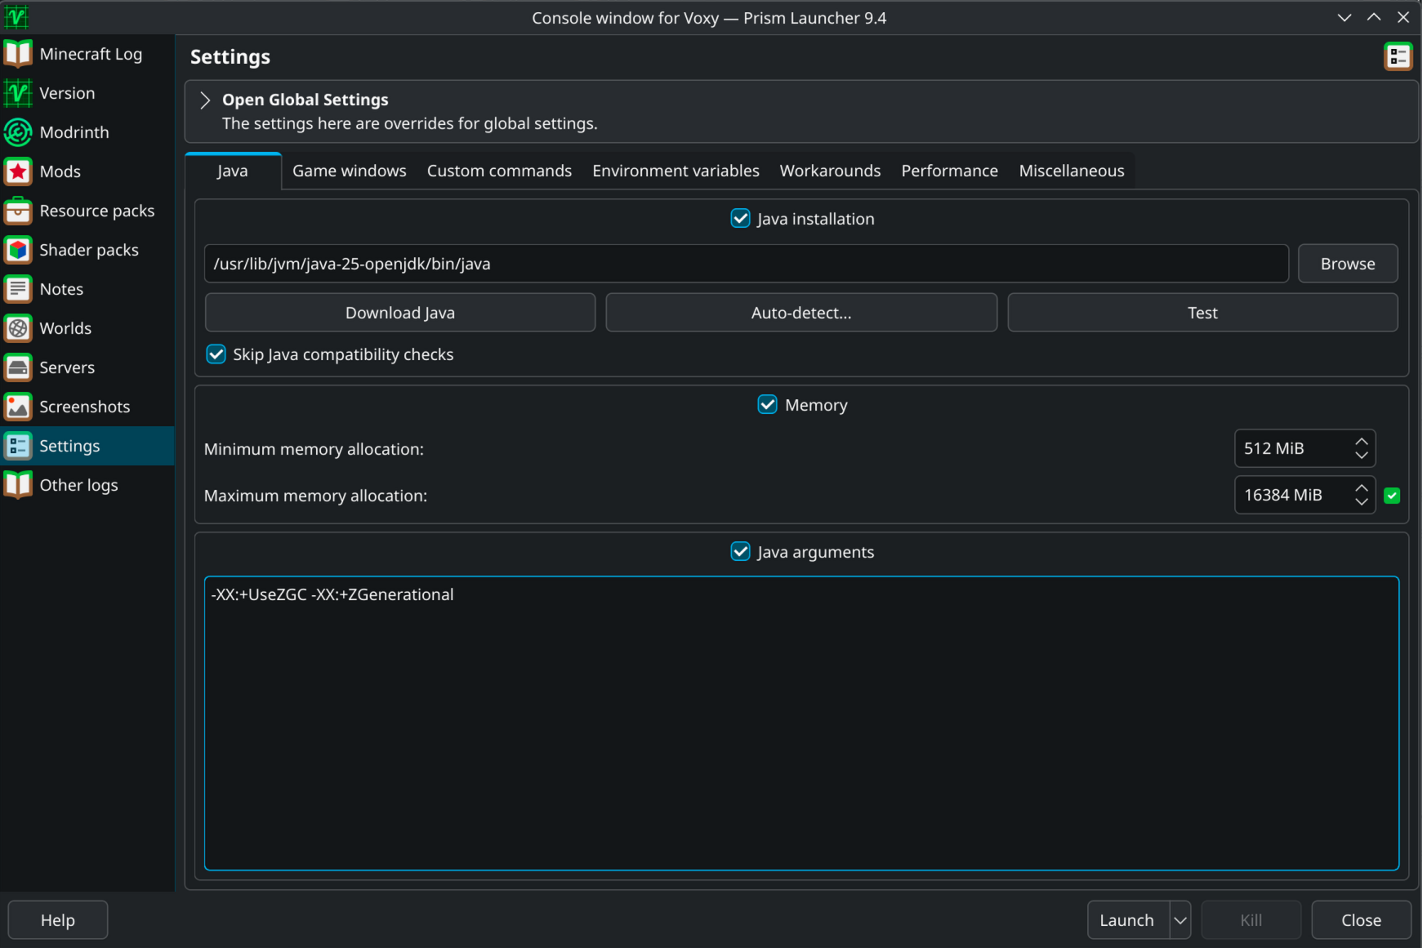The height and width of the screenshot is (948, 1422).
Task: Toggle Skip Java compatibility checks
Action: tap(216, 354)
